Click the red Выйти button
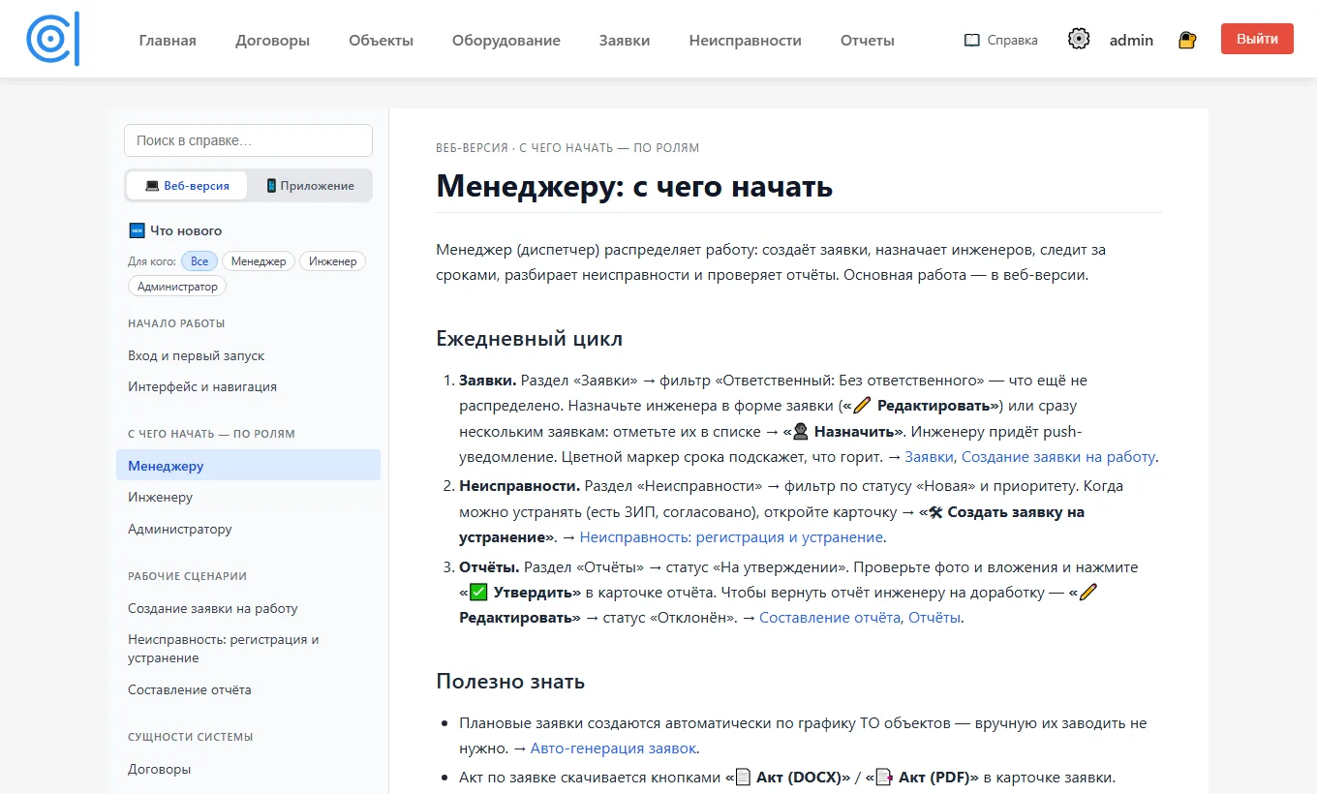 [1257, 39]
